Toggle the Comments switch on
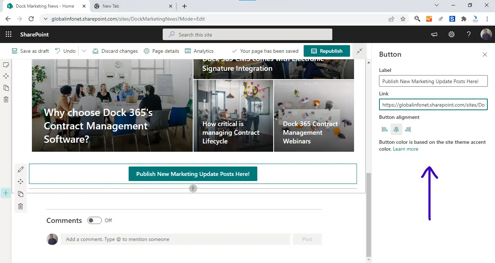The width and height of the screenshot is (495, 263). [95, 220]
